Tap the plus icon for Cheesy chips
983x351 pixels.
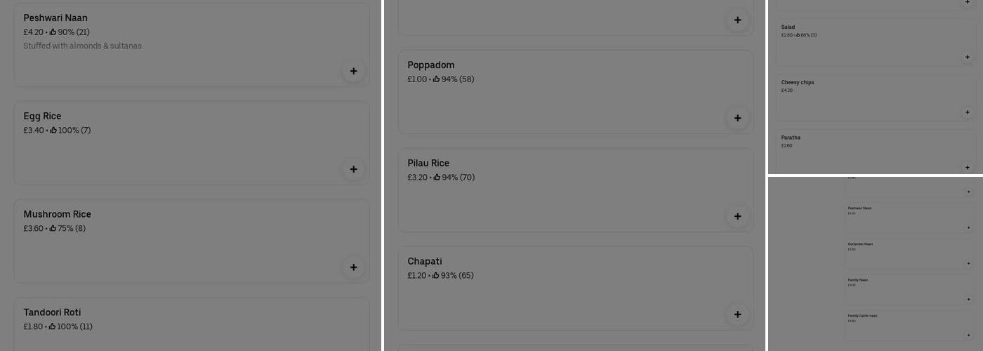pyautogui.click(x=968, y=112)
